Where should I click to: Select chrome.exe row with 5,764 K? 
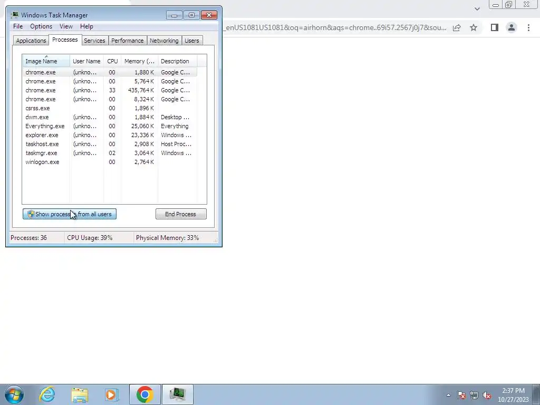coord(110,81)
